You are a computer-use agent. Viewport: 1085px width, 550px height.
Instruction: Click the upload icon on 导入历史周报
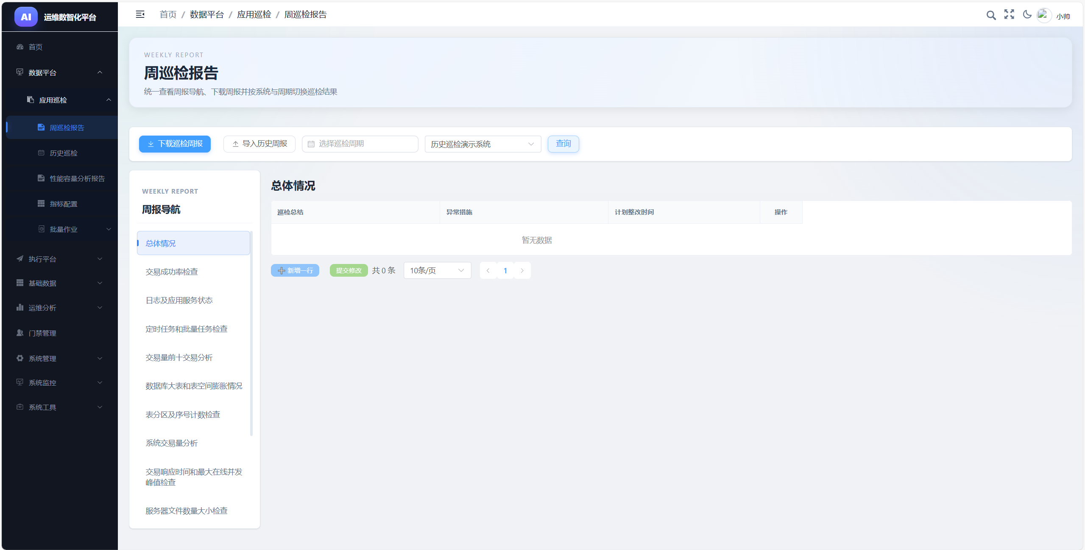(235, 144)
